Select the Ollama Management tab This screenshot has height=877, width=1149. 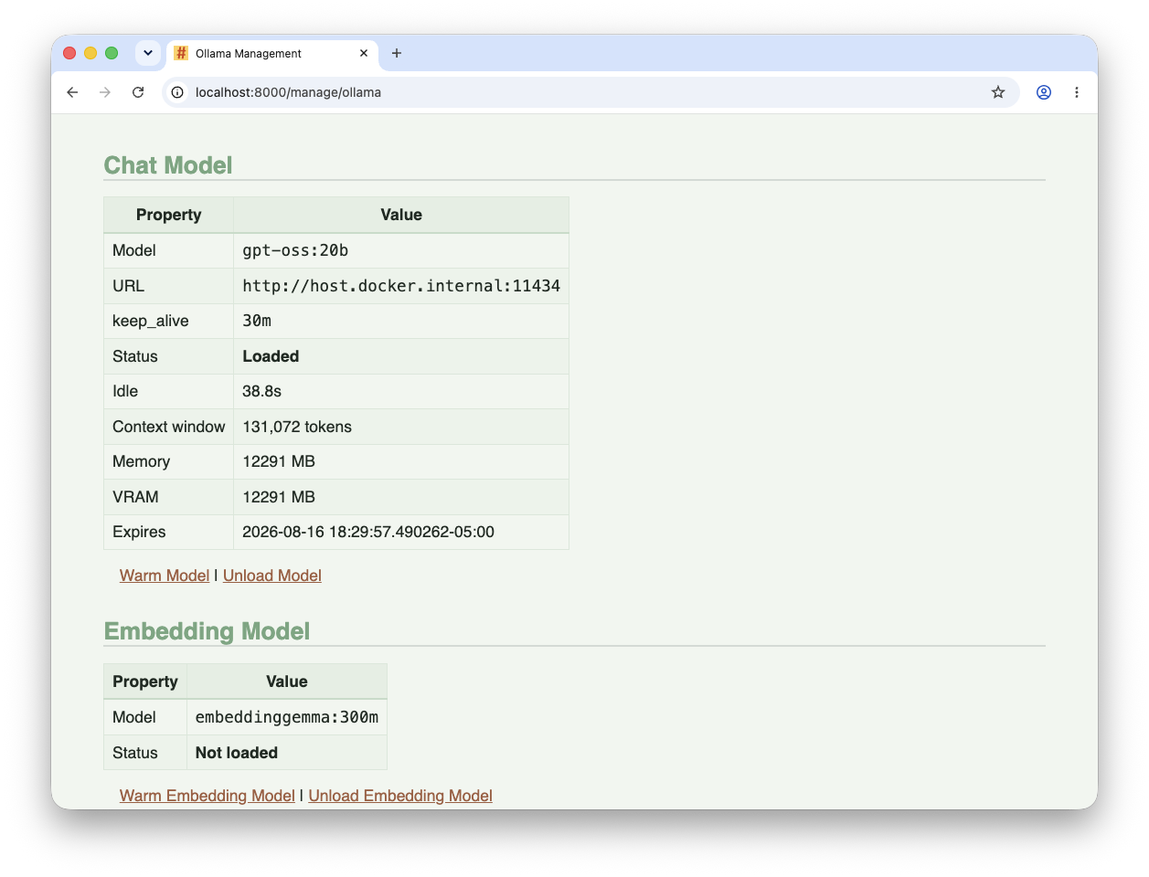[271, 53]
